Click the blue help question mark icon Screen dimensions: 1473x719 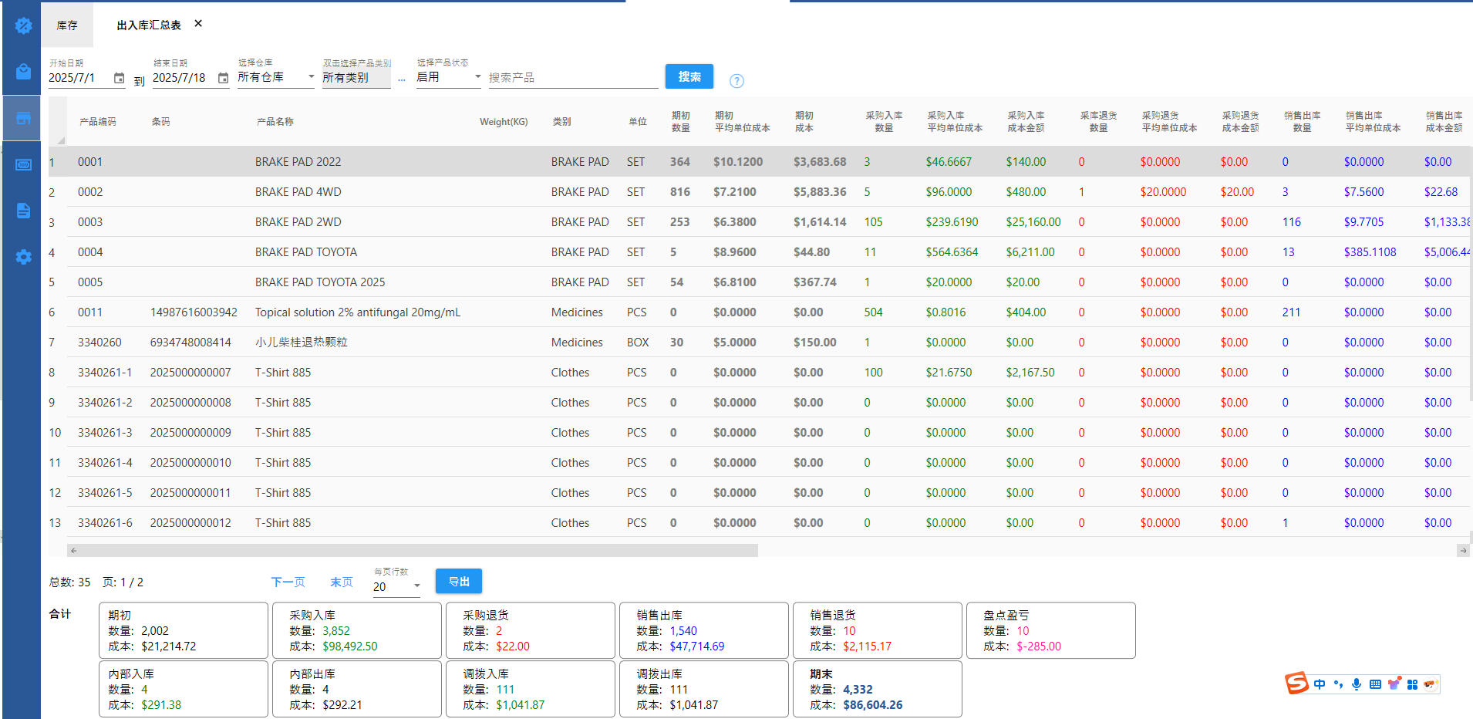click(736, 81)
